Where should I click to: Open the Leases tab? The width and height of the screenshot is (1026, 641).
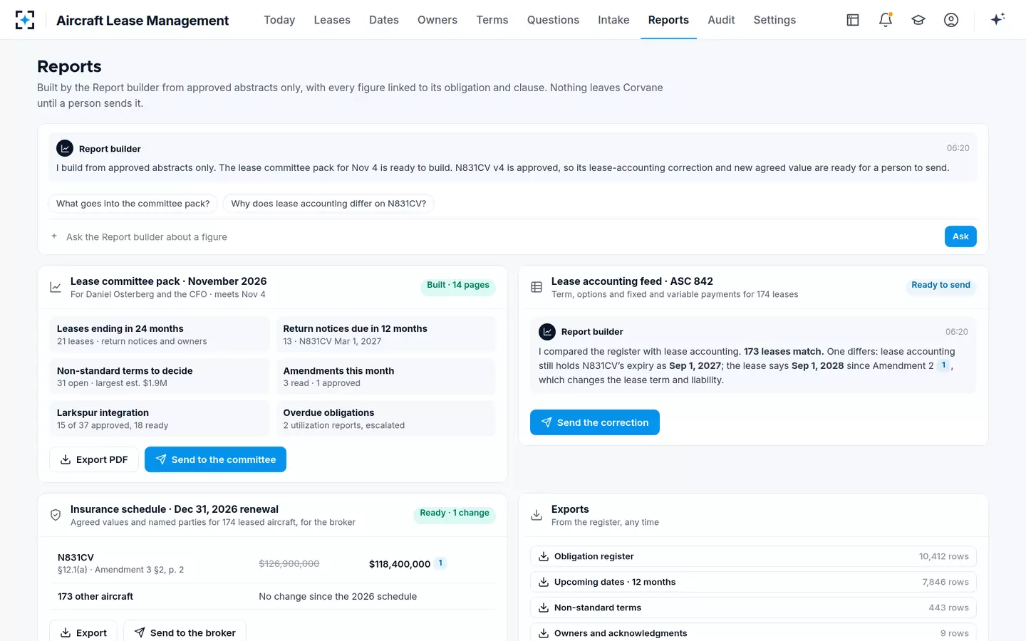click(x=332, y=20)
